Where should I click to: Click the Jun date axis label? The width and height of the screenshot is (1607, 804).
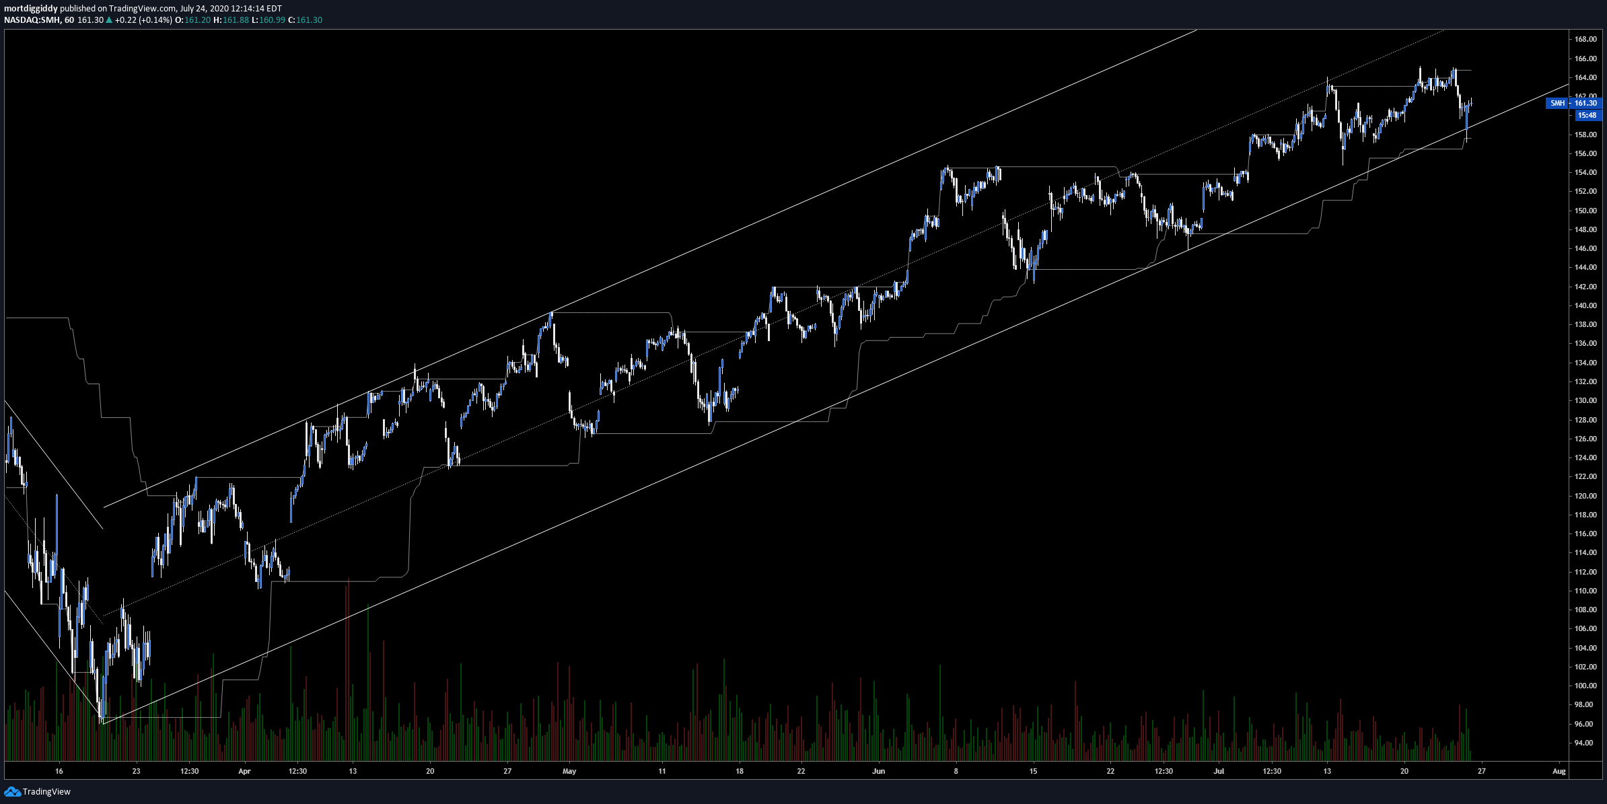[x=878, y=771]
